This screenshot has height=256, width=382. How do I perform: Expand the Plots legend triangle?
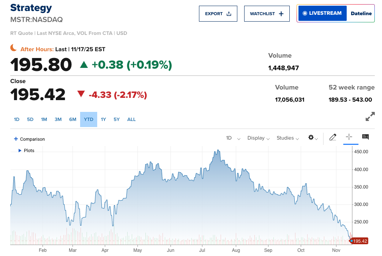[20, 151]
